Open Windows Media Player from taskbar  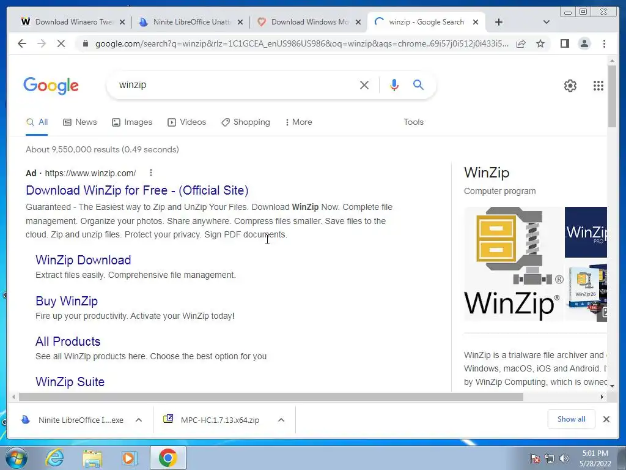click(130, 458)
